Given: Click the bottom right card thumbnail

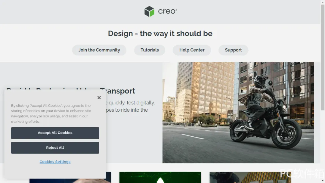Looking at the screenshot, I should click(250, 177).
